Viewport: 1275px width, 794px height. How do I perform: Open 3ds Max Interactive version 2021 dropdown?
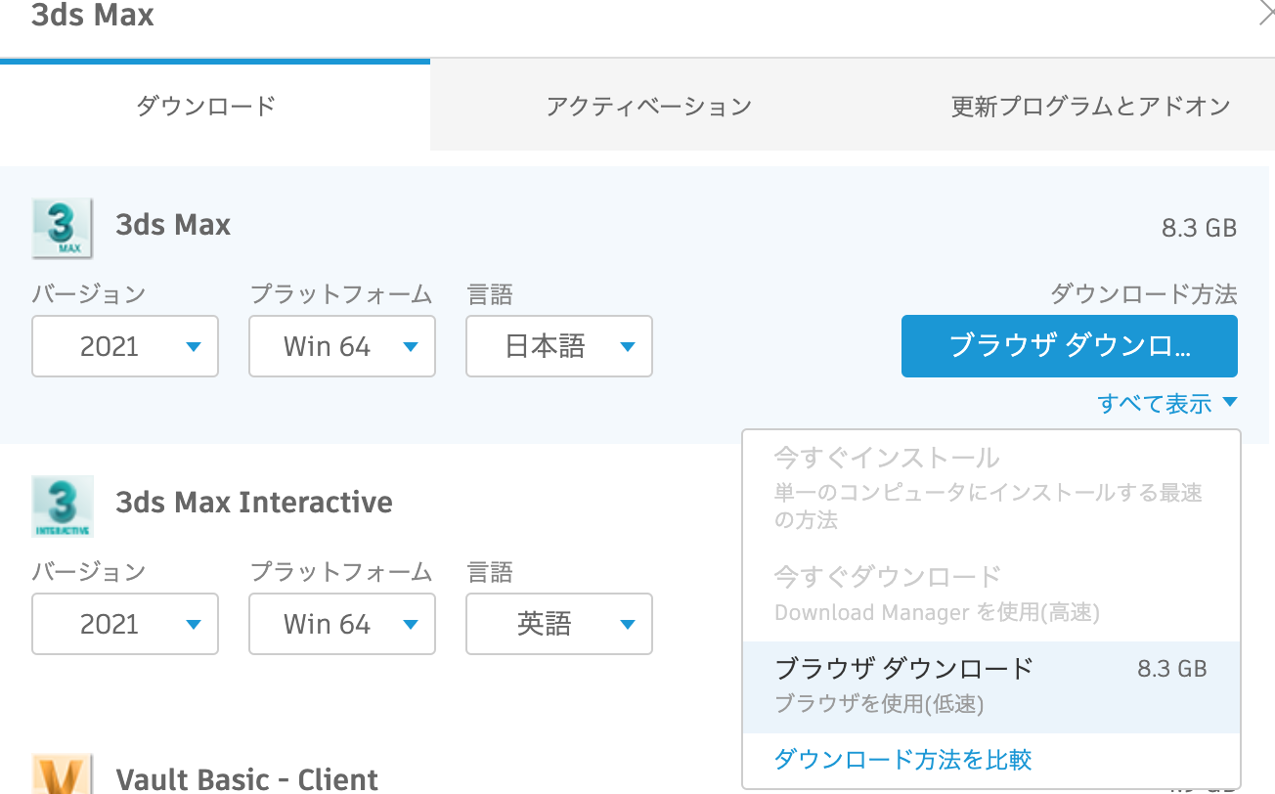click(125, 624)
